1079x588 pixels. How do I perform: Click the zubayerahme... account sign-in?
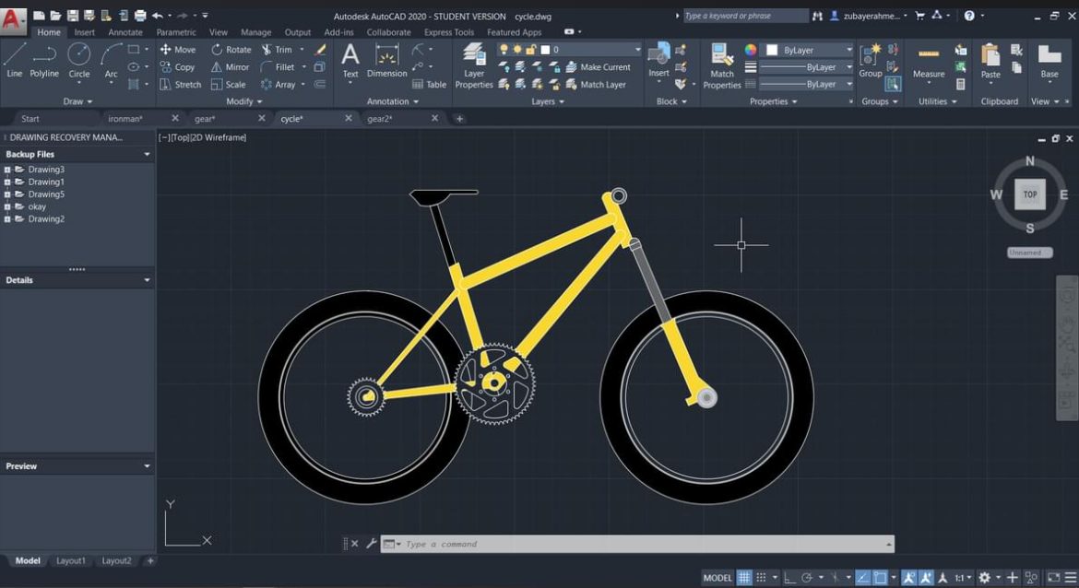click(869, 15)
